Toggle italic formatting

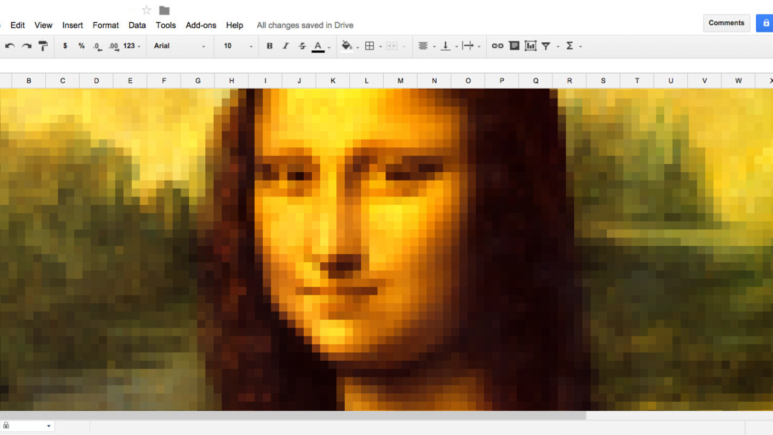286,46
